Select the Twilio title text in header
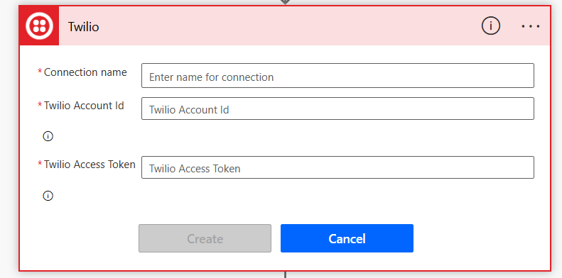The width and height of the screenshot is (562, 278). coord(84,27)
